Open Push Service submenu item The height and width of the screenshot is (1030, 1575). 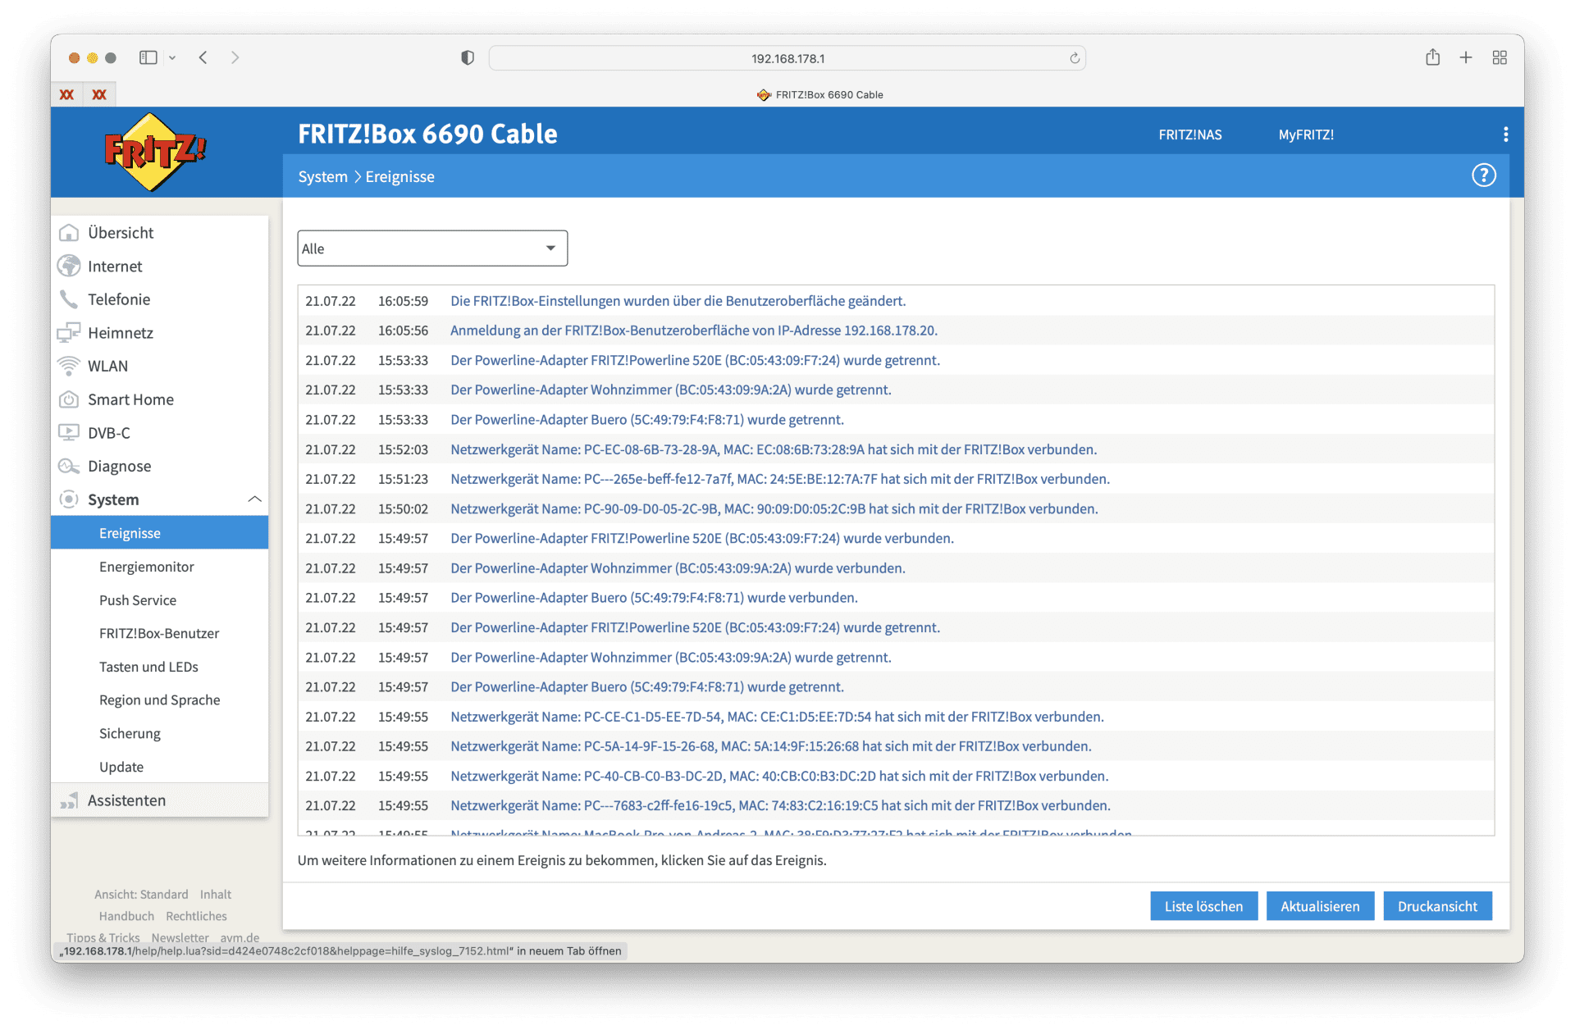coord(138,600)
